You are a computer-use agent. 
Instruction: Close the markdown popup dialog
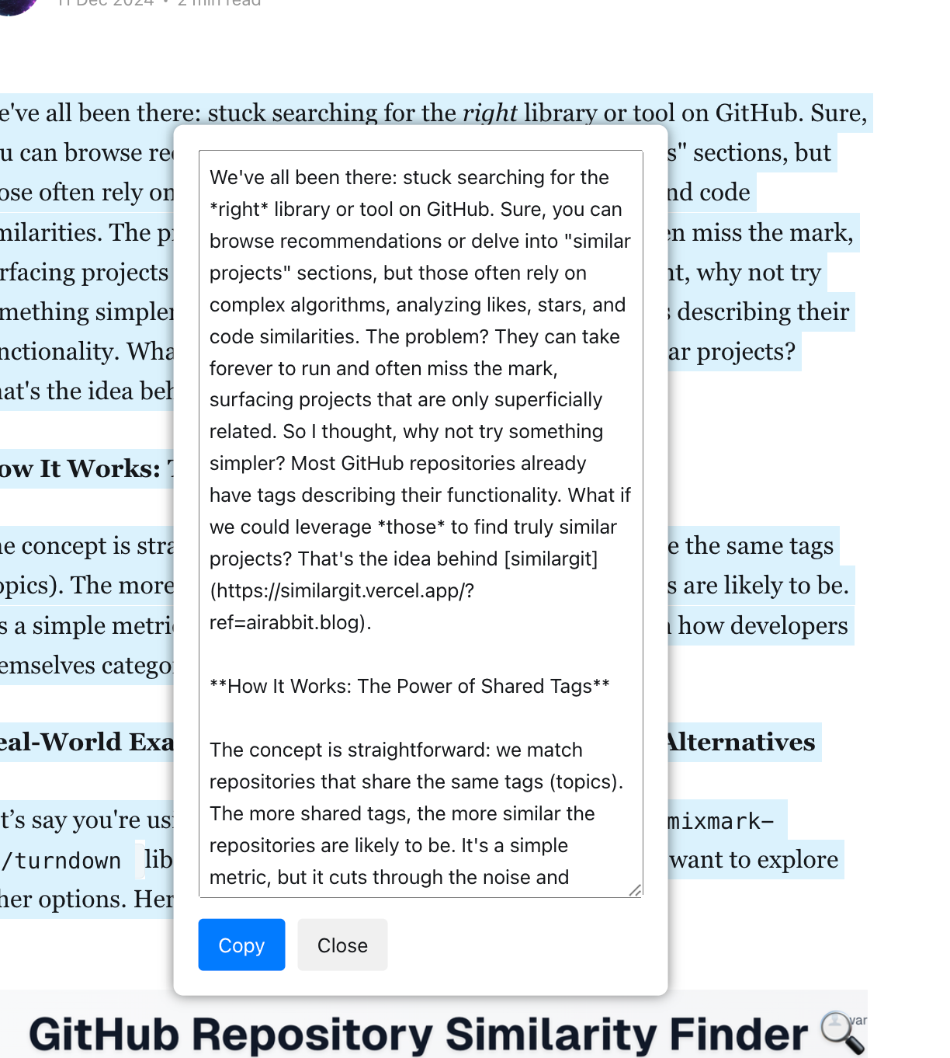342,945
